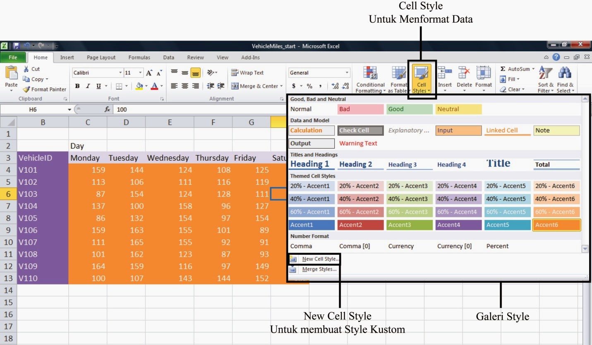Image resolution: width=592 pixels, height=345 pixels.
Task: Enable Wrap Text for the selection
Action: click(247, 72)
